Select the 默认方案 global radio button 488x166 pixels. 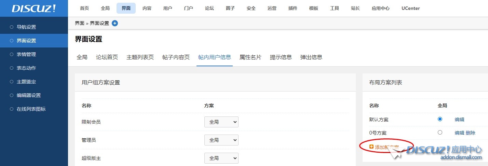click(440, 119)
